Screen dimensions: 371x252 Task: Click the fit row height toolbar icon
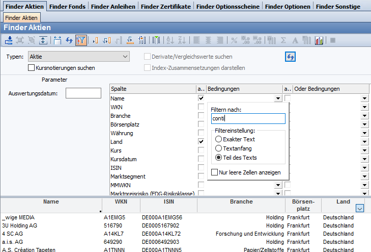click(43, 40)
